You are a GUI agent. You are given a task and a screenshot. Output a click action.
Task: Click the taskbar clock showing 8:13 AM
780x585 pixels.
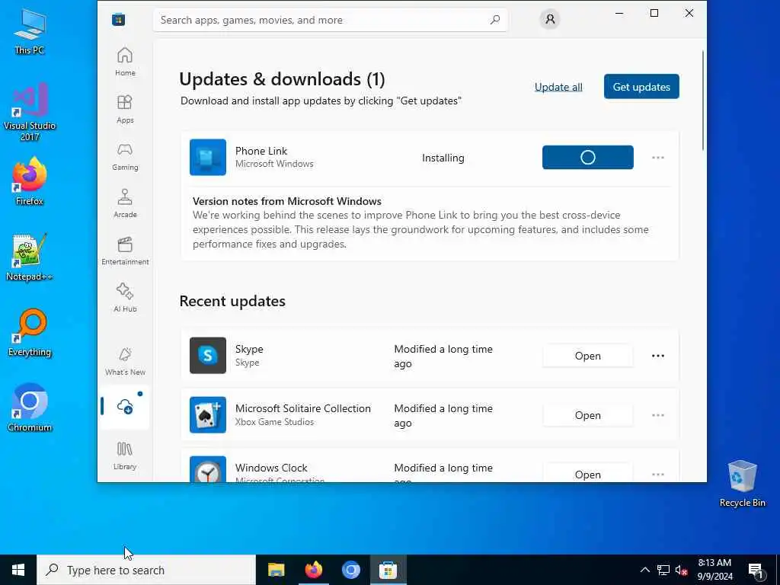pos(714,570)
